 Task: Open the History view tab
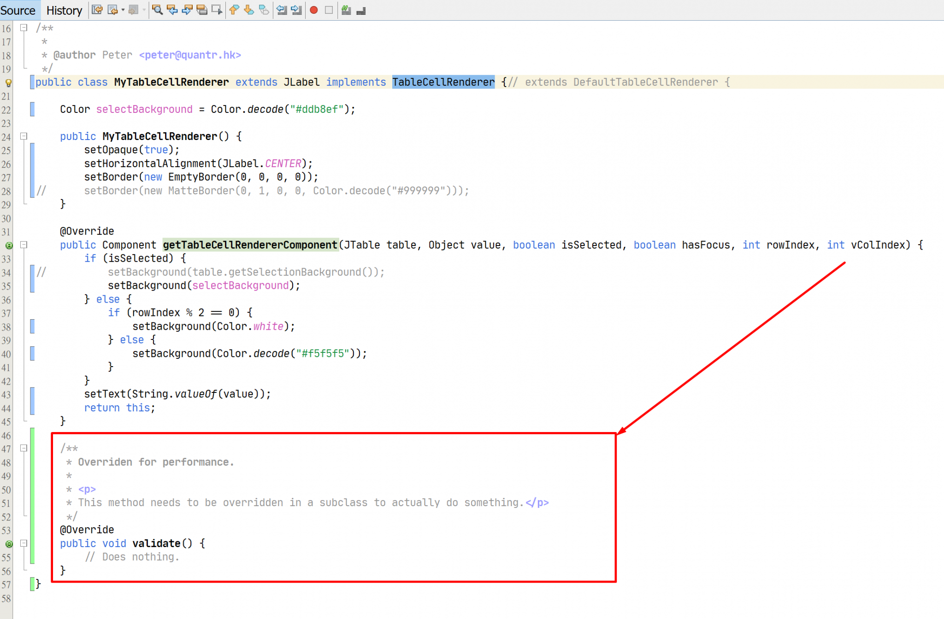tap(64, 10)
